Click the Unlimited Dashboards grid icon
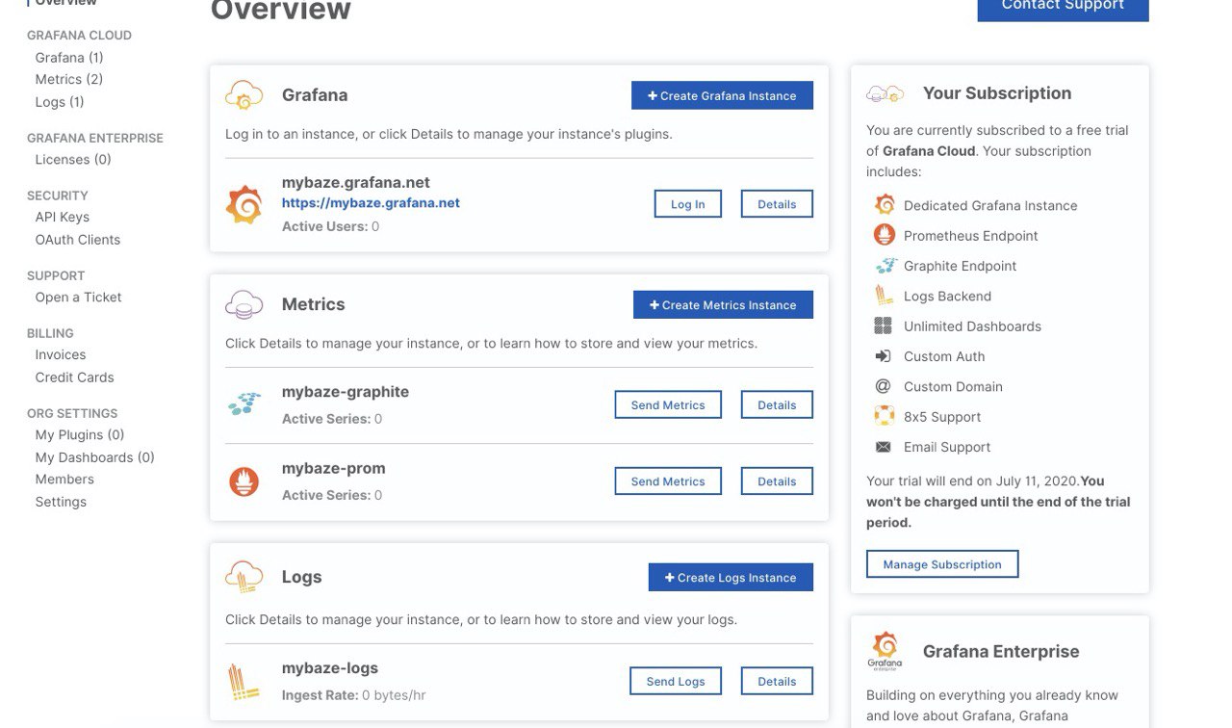 click(x=883, y=325)
